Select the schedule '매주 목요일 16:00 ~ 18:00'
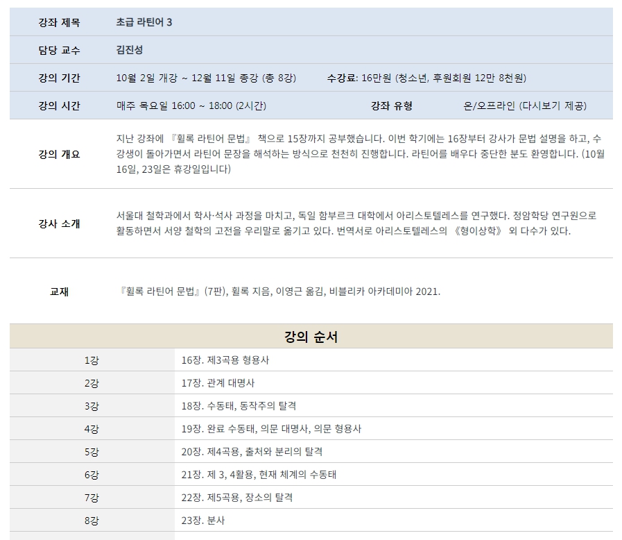Screen dimensions: 622x540 click(175, 106)
